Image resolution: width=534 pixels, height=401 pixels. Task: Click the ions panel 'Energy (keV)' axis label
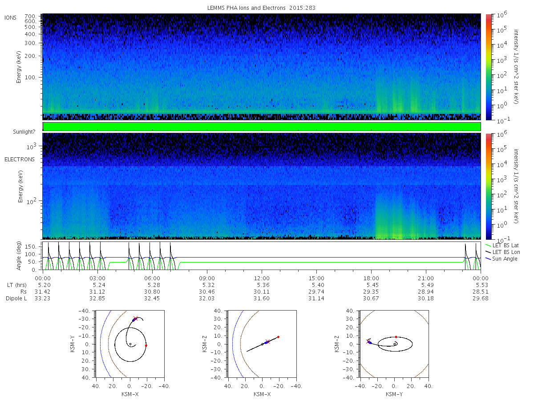20,67
